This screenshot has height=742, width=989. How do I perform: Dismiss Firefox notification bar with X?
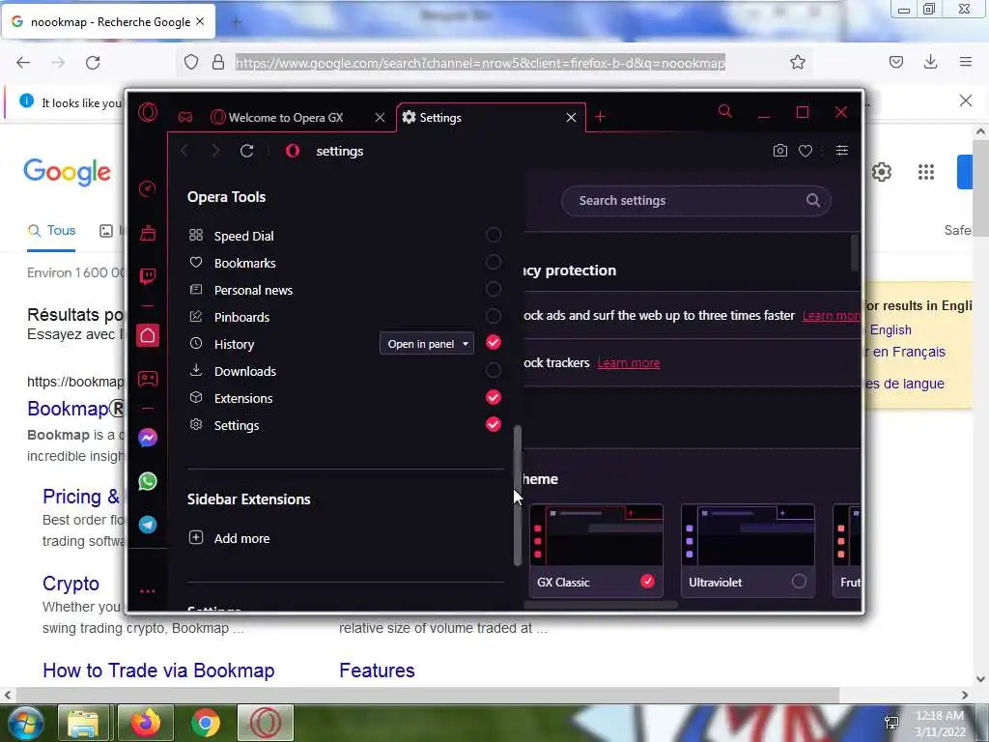click(966, 100)
